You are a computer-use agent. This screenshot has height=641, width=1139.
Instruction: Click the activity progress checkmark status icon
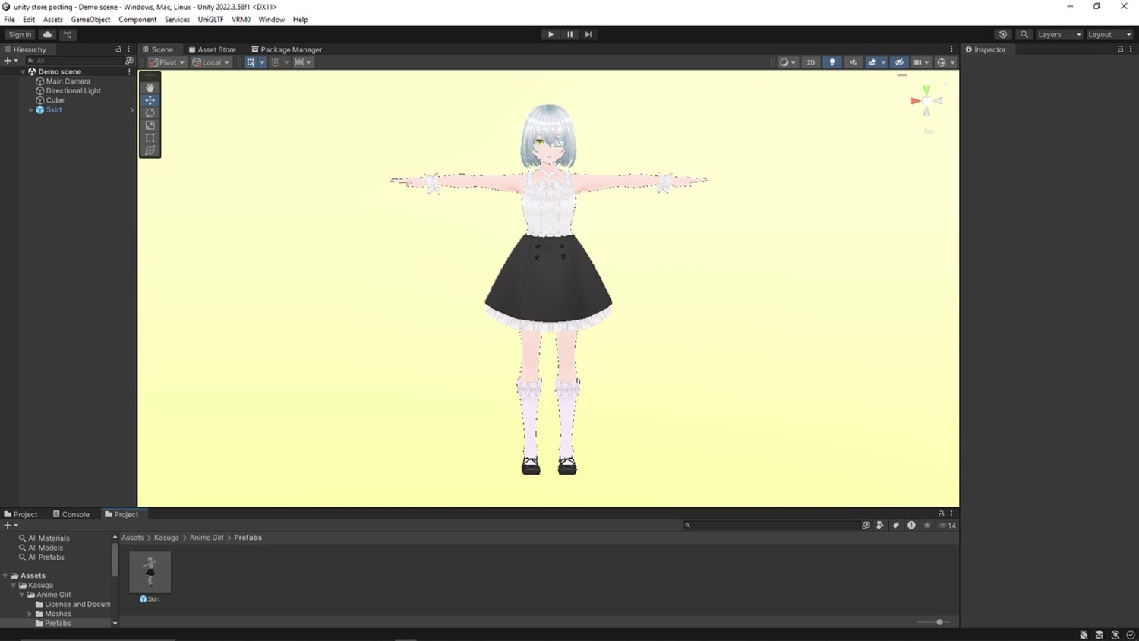coord(1131,635)
